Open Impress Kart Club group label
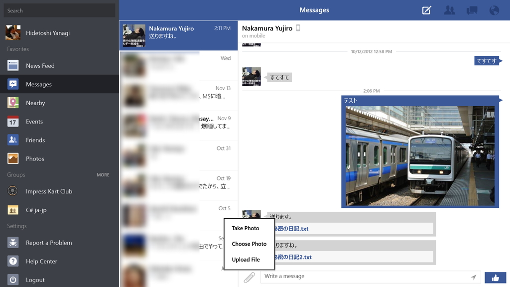Image resolution: width=510 pixels, height=287 pixels. pos(49,191)
